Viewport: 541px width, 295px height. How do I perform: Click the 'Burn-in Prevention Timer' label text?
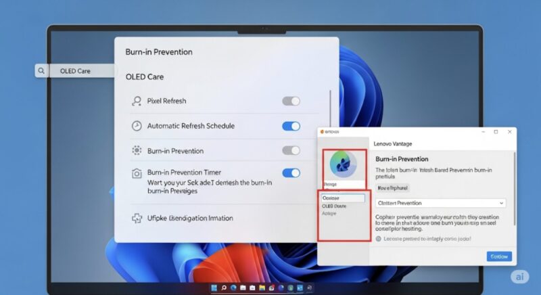[x=184, y=172]
